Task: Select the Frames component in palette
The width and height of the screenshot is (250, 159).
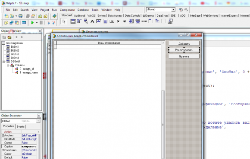Action: (x=73, y=21)
